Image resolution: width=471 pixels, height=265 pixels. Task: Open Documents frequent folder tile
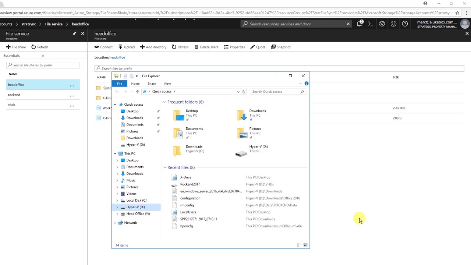tap(188, 133)
